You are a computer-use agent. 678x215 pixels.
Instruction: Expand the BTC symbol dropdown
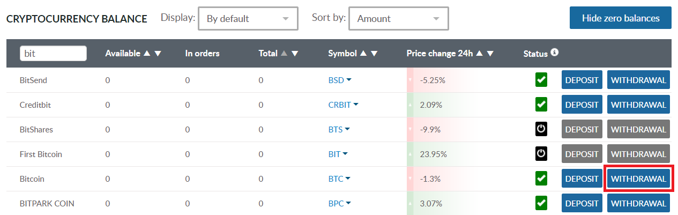(348, 179)
